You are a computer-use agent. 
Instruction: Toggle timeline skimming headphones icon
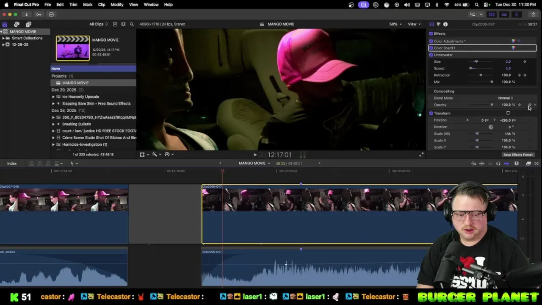pyautogui.click(x=498, y=164)
